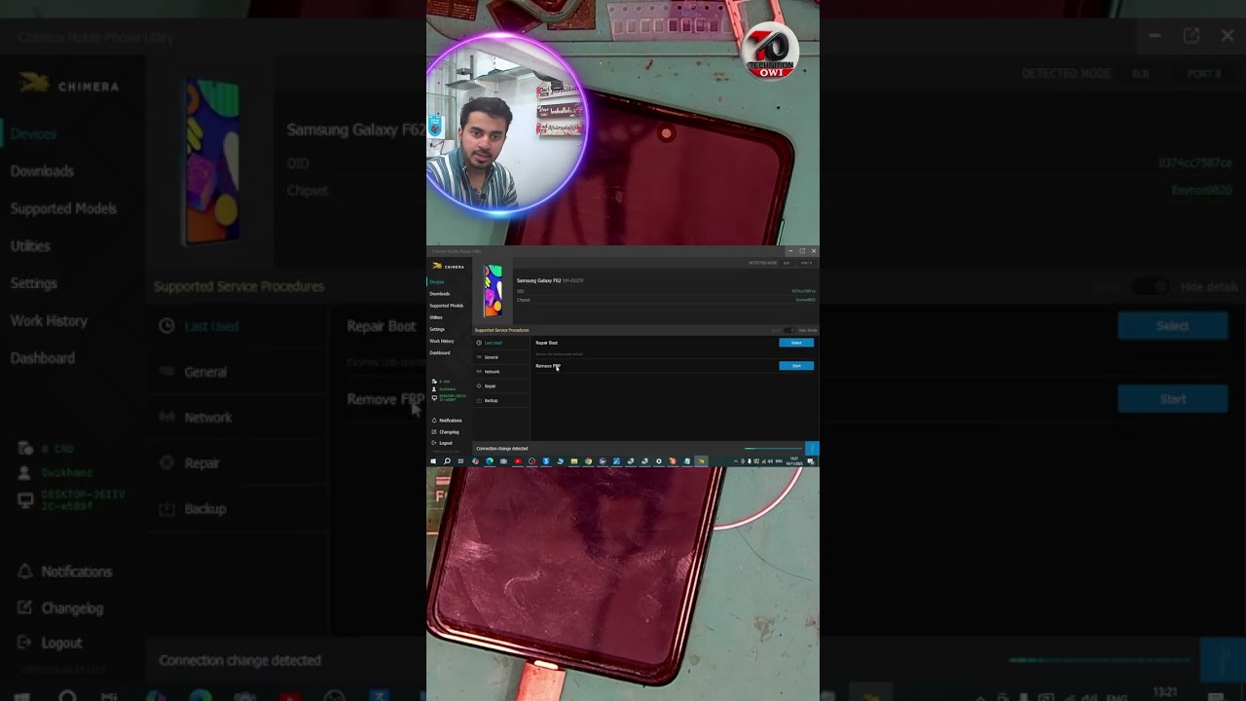Image resolution: width=1246 pixels, height=701 pixels.
Task: Open the Windows notification center icon
Action: coord(811,461)
